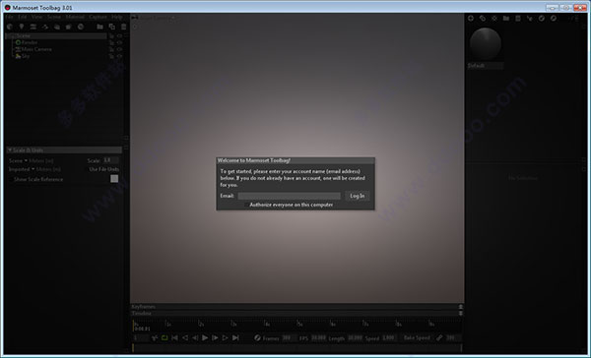Screen dimensions: 591x358
Task: Open the Capture menu
Action: 98,17
